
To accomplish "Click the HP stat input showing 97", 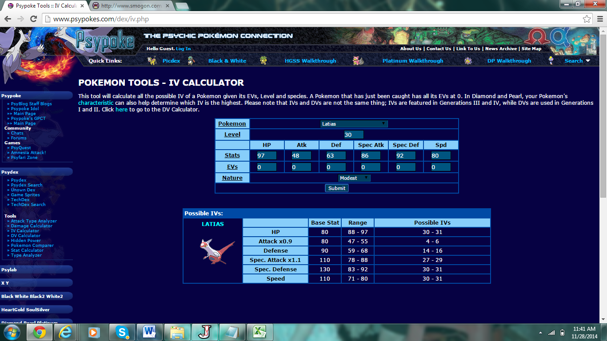I will (267, 155).
